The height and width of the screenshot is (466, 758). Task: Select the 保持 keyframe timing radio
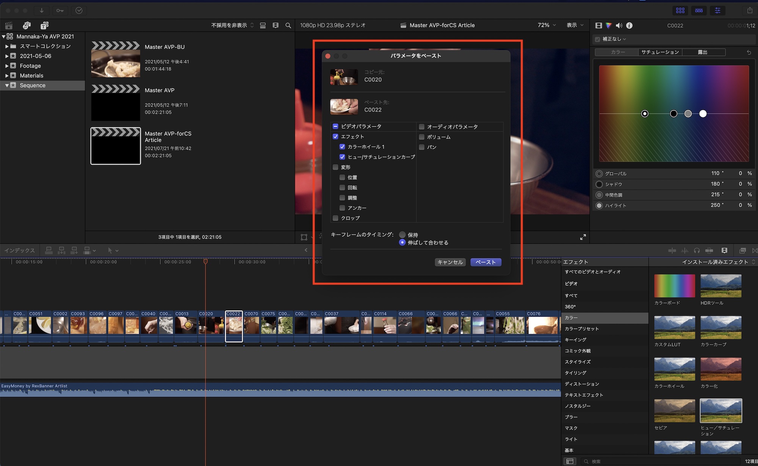coord(402,235)
